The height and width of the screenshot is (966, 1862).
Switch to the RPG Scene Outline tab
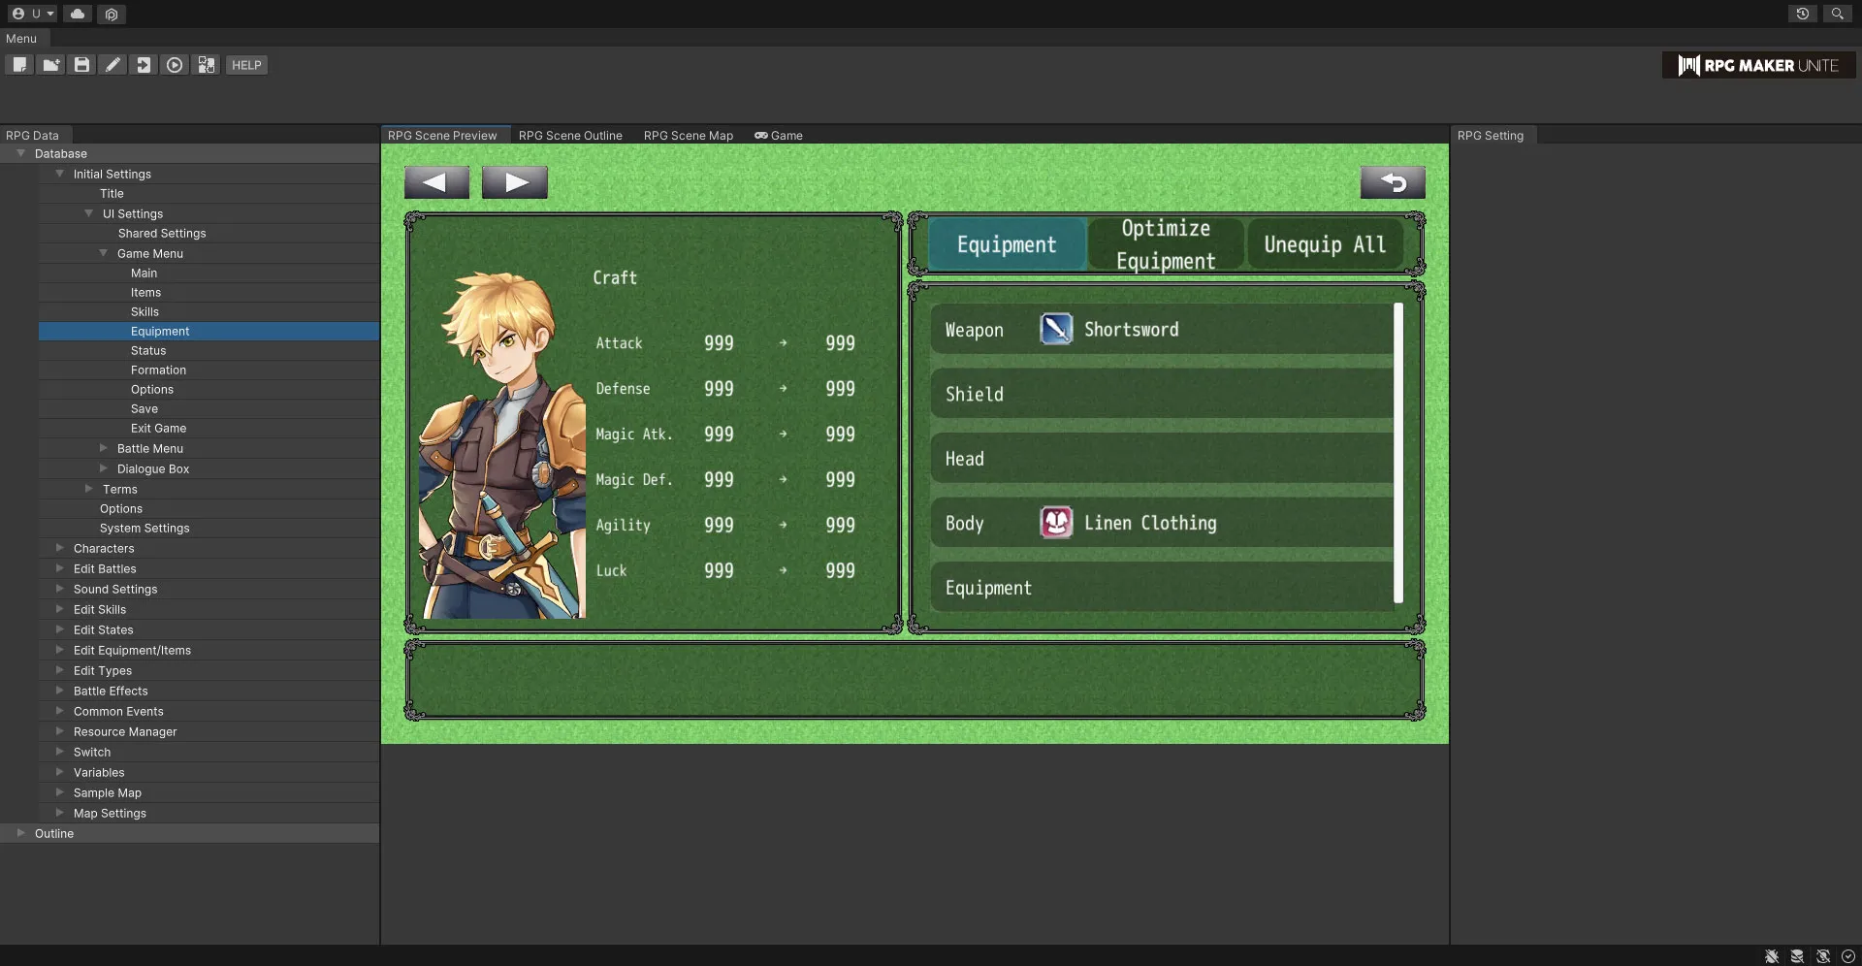pyautogui.click(x=570, y=136)
